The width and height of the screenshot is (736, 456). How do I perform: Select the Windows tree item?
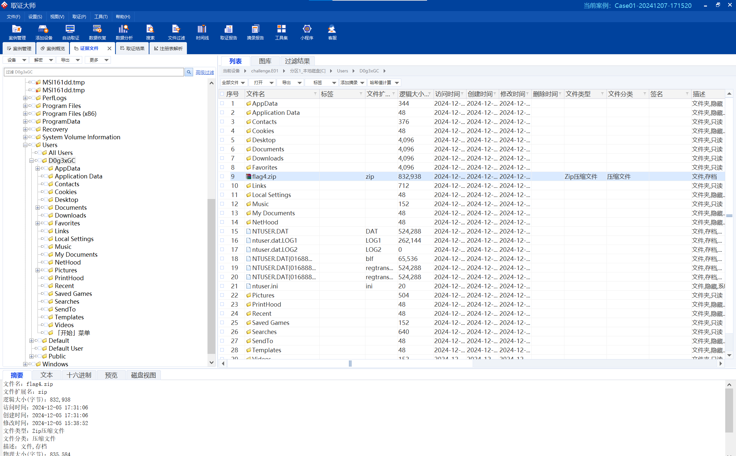(x=55, y=364)
